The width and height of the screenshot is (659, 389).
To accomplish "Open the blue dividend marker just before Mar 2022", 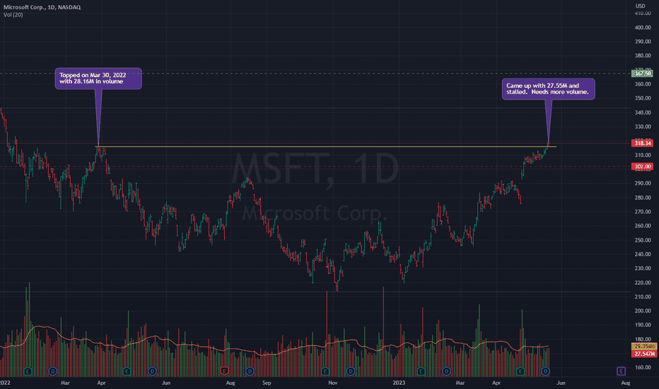I will click(x=52, y=371).
